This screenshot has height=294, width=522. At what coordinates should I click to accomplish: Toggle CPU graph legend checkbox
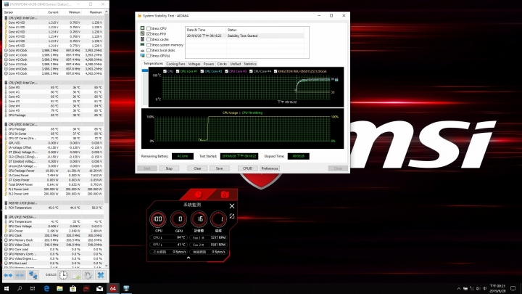click(165, 71)
